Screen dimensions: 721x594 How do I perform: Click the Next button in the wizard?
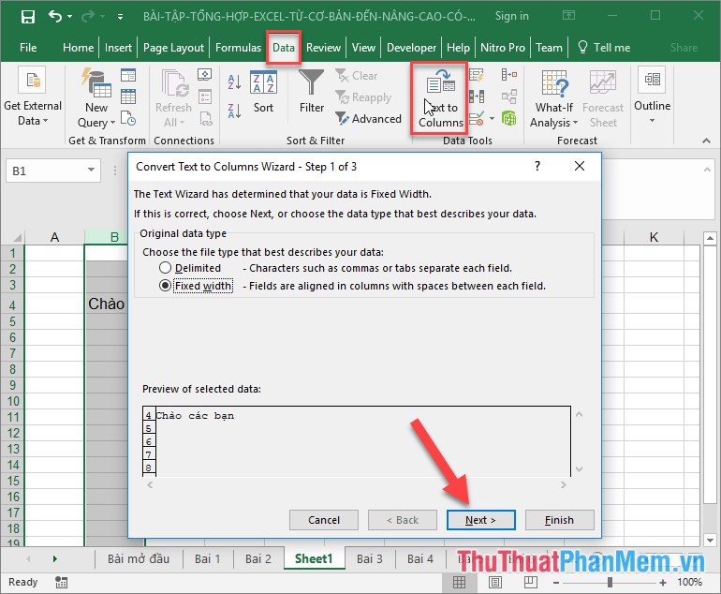tap(480, 520)
